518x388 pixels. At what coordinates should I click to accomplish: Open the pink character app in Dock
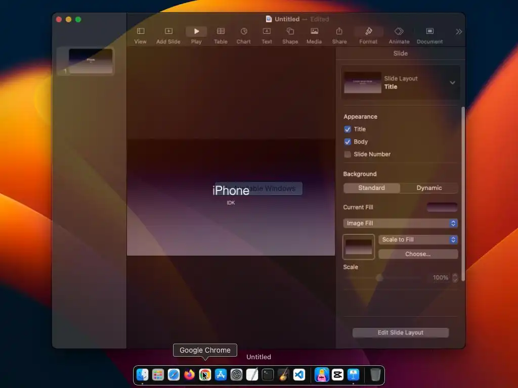pos(322,375)
